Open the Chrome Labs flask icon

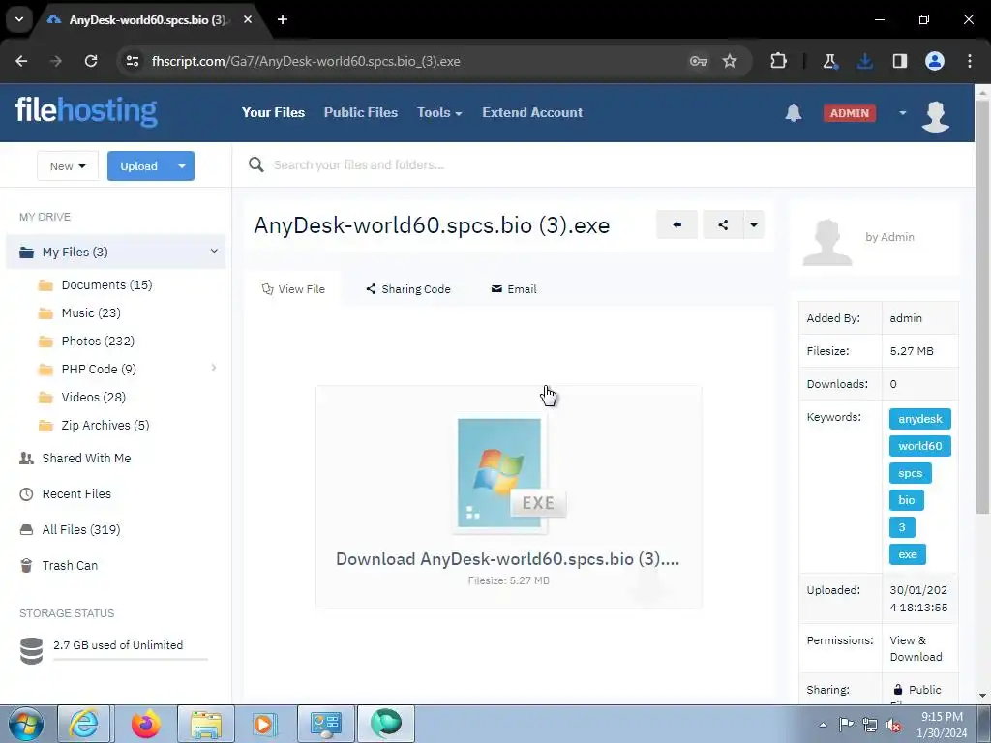pyautogui.click(x=829, y=61)
